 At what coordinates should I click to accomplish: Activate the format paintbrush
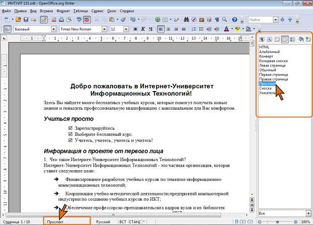pyautogui.click(x=123, y=20)
